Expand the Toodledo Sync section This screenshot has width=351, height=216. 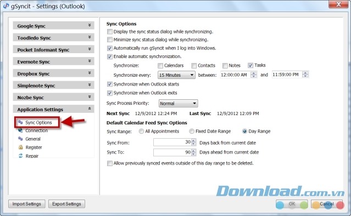point(53,37)
